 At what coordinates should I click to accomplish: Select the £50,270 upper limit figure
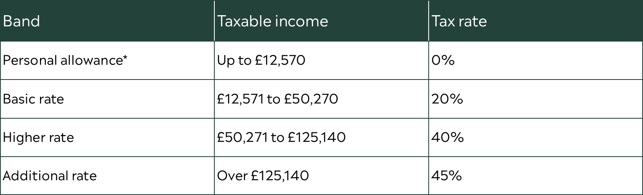click(311, 99)
